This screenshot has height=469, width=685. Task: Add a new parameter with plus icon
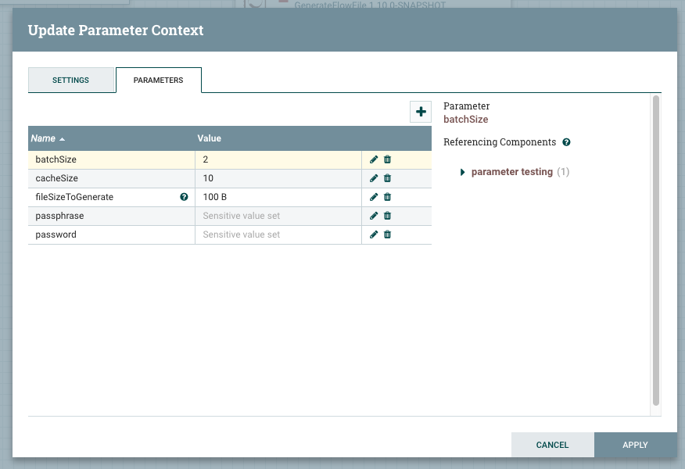(x=421, y=112)
